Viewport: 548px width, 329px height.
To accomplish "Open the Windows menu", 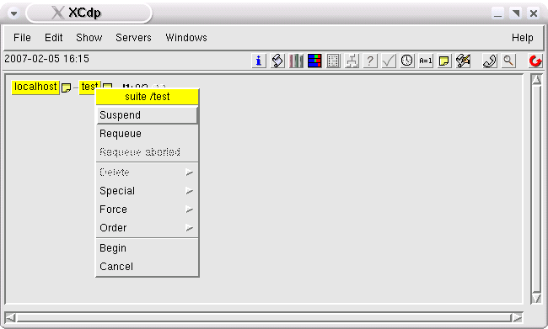I will click(x=186, y=38).
